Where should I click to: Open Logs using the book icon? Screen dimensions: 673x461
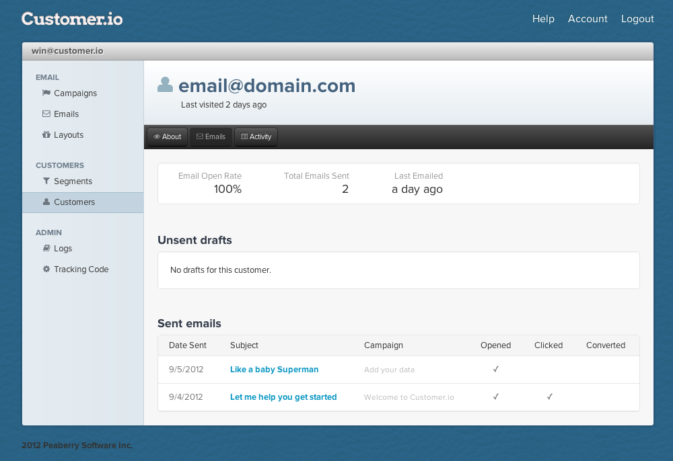click(x=46, y=248)
